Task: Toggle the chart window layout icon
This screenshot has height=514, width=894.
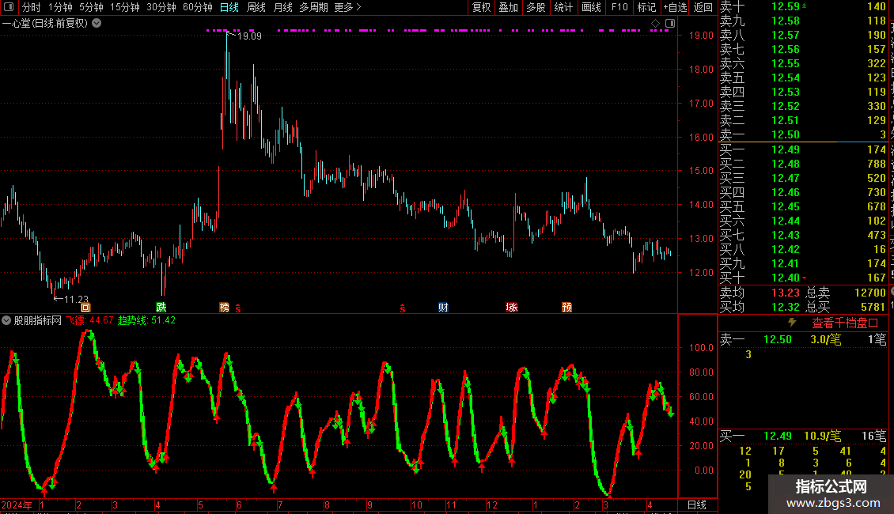Action: point(670,24)
